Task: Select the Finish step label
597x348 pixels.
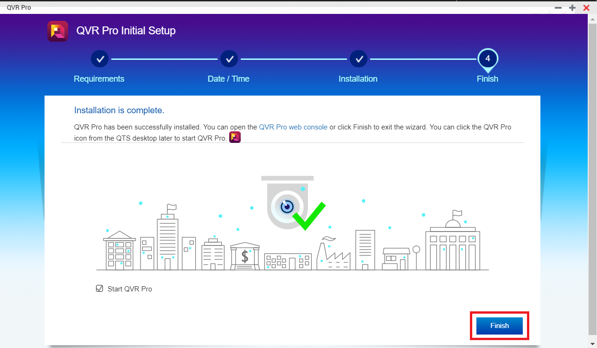Action: pos(488,79)
